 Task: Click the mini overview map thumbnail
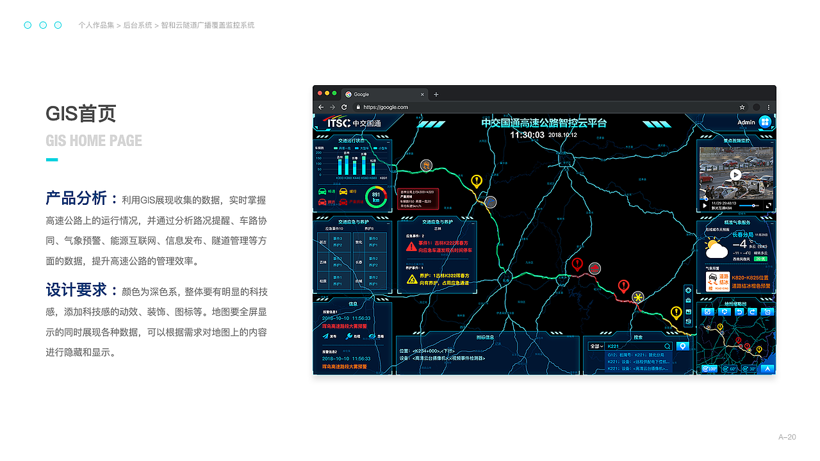pos(735,341)
